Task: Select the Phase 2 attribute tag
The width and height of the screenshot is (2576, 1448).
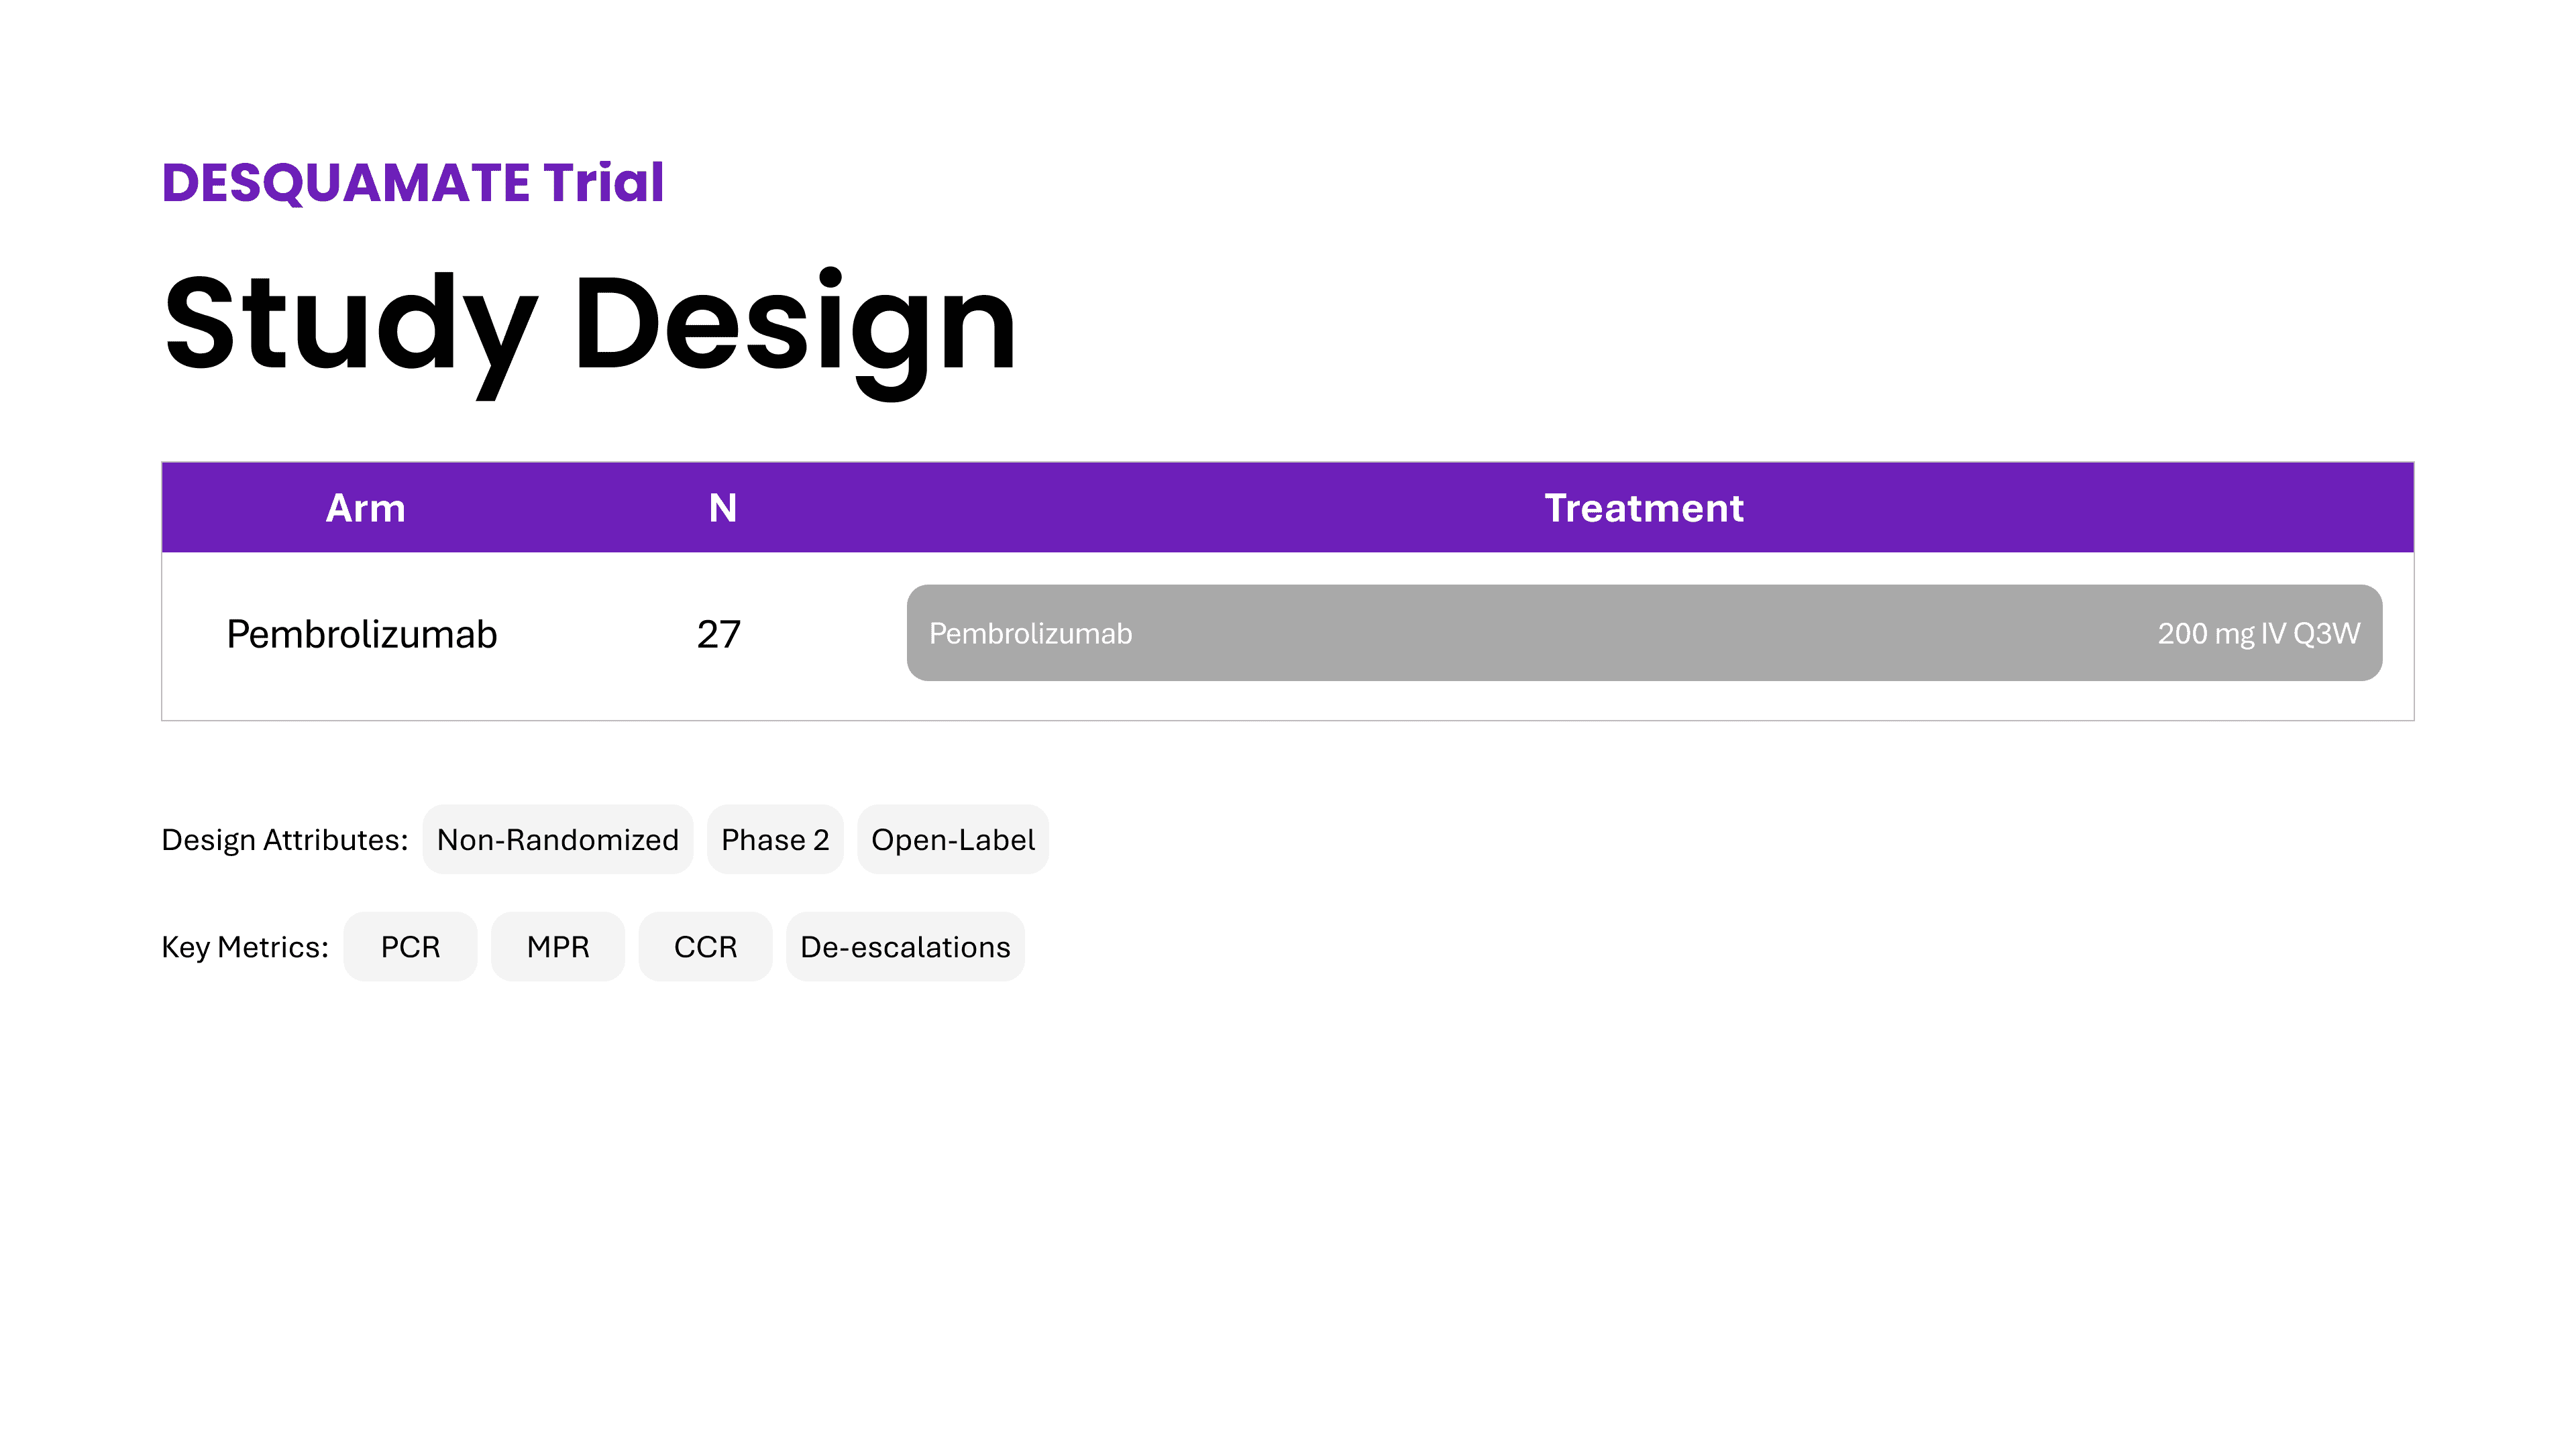Action: tap(775, 839)
